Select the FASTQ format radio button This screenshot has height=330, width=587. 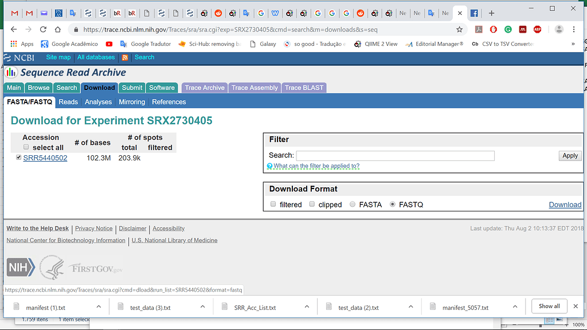[x=392, y=204]
